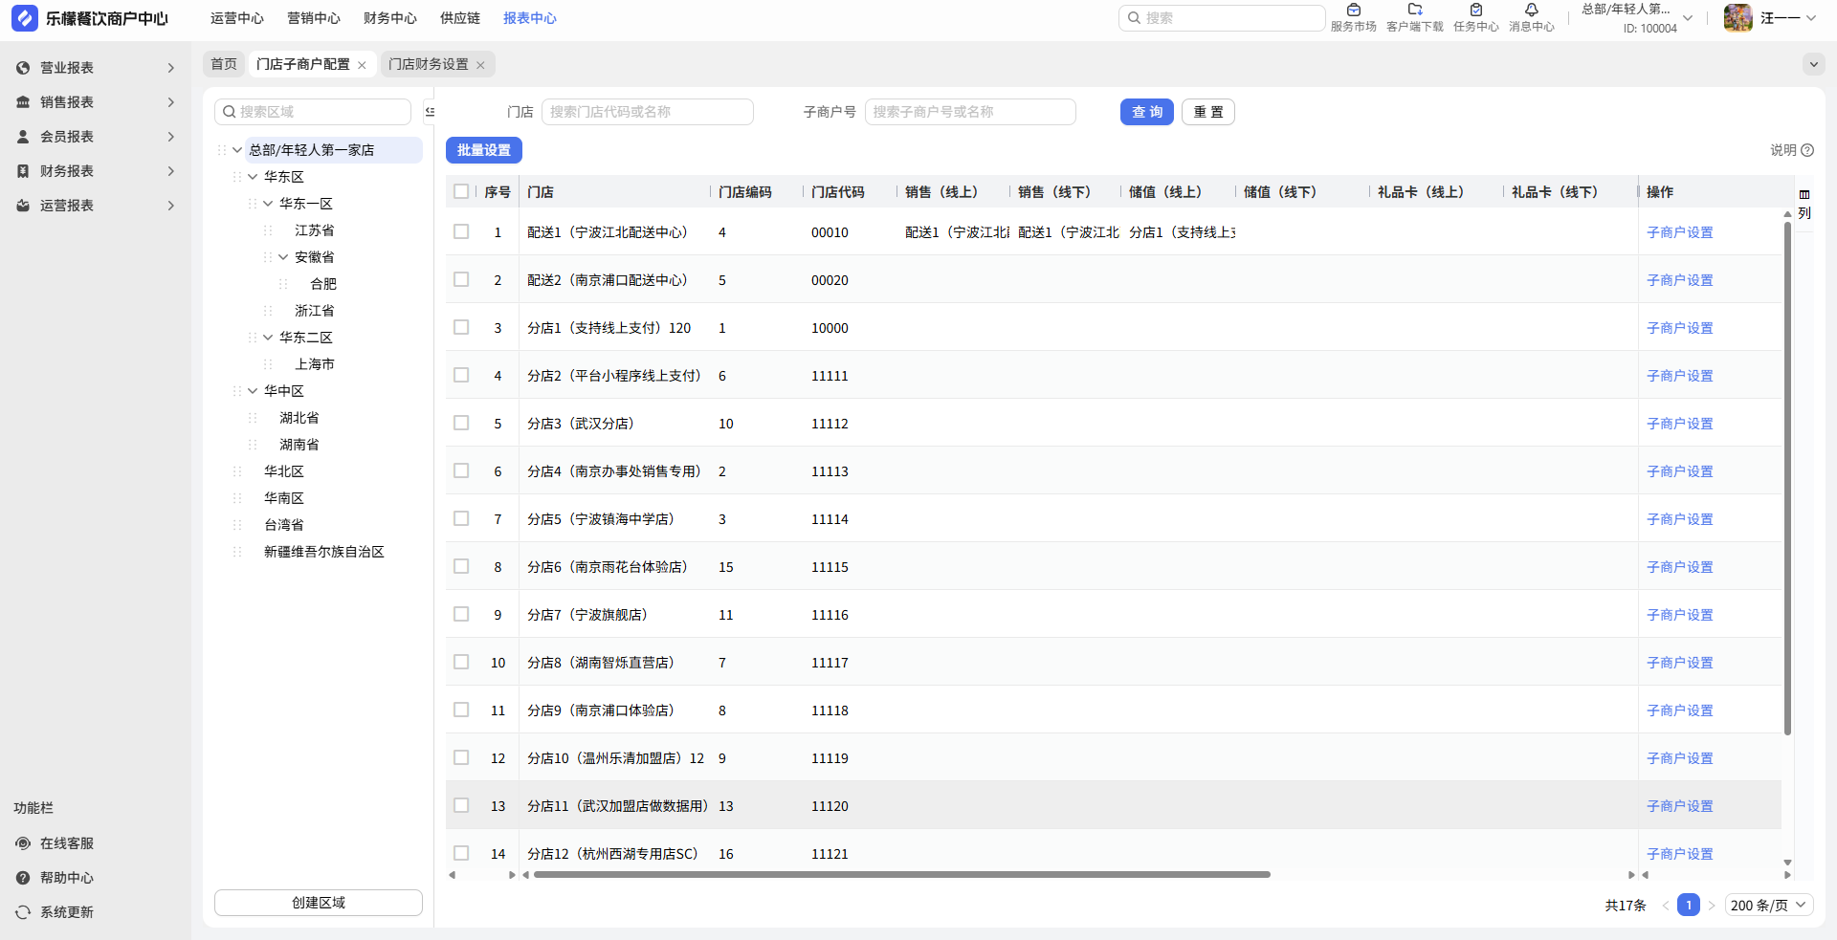Click the search magnifier in top bar
This screenshot has height=940, width=1837.
pos(1134,17)
